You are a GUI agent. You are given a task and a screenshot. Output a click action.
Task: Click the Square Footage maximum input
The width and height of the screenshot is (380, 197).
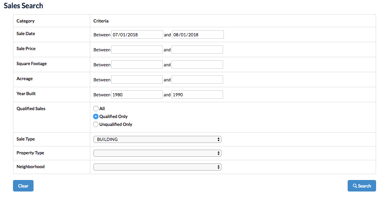point(197,65)
